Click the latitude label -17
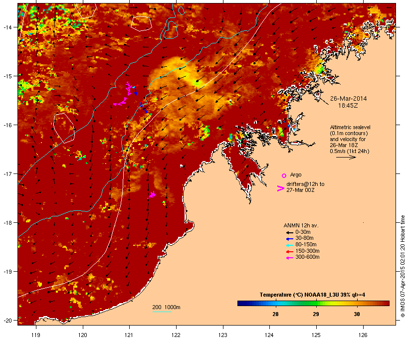The width and height of the screenshot is (409, 339). [x=7, y=174]
